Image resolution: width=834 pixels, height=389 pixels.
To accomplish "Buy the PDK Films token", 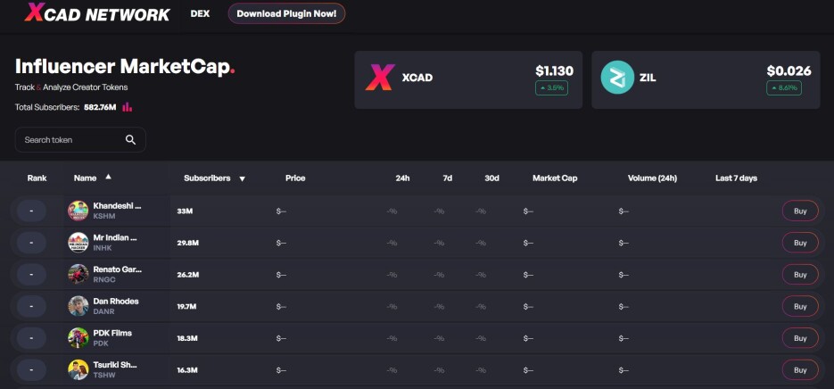I will point(800,338).
